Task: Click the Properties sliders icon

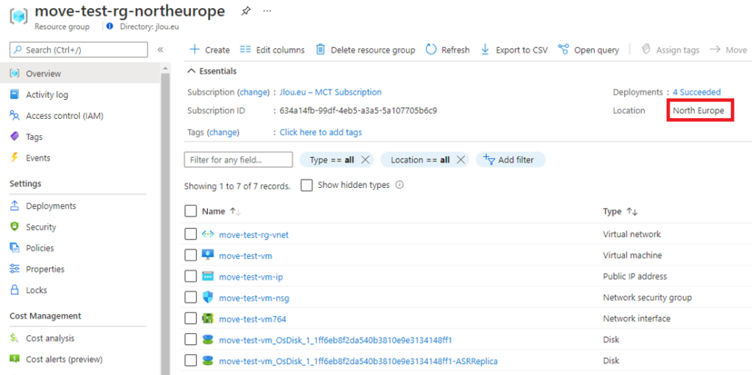Action: [15, 269]
